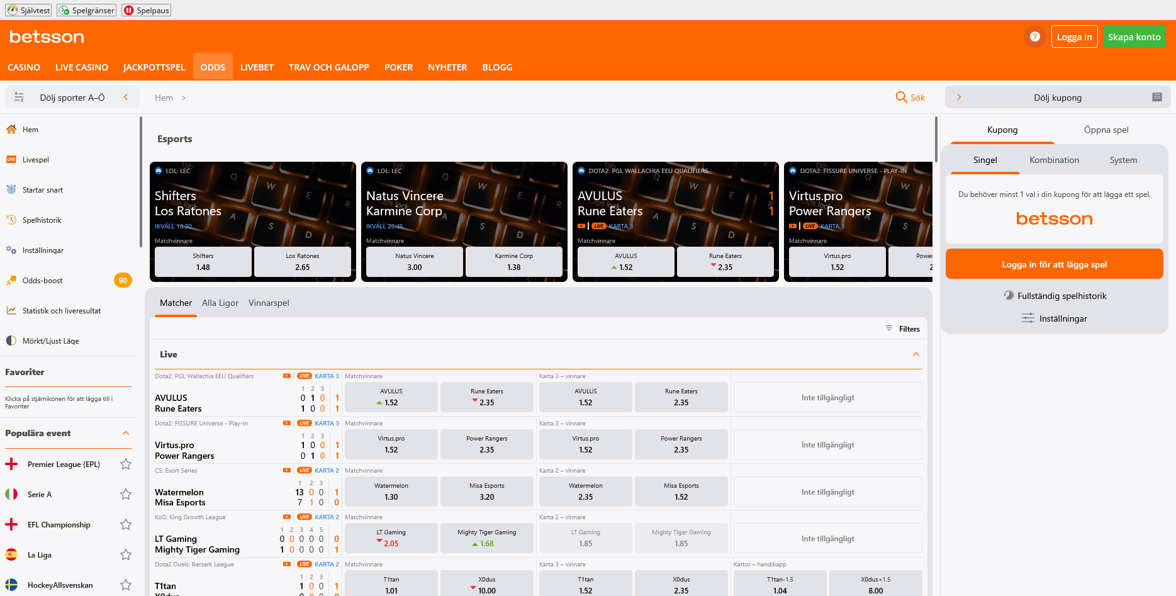This screenshot has width=1176, height=596.
Task: Click the Hem breadcrumb link
Action: 164,98
